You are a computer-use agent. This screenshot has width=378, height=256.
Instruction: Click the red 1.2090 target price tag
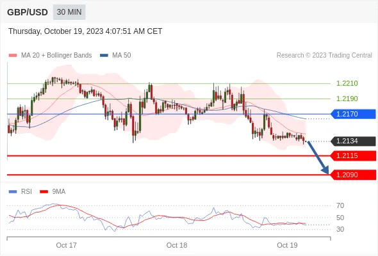coord(354,175)
